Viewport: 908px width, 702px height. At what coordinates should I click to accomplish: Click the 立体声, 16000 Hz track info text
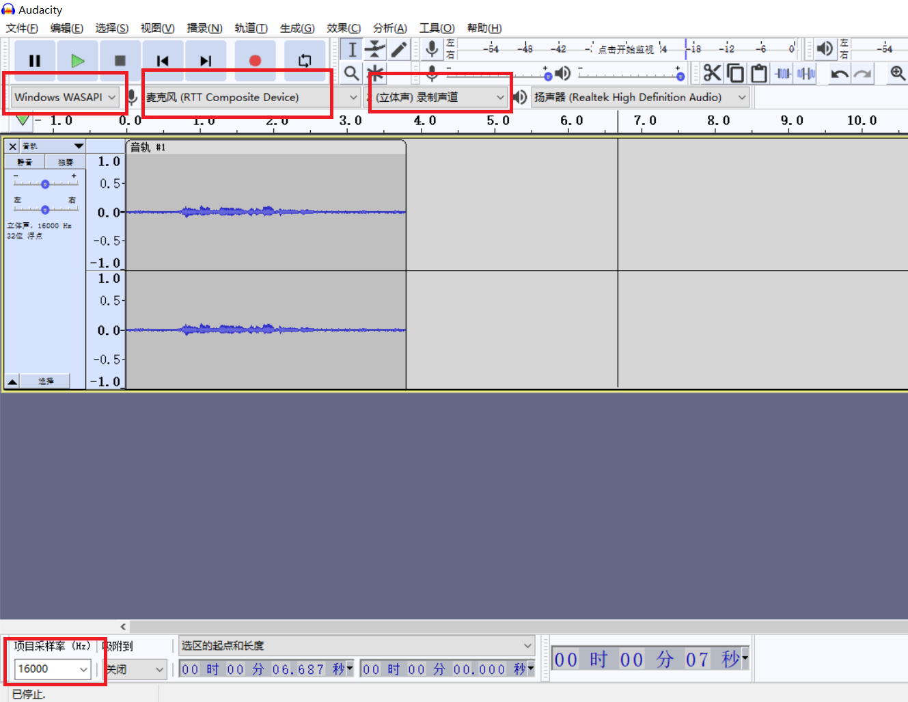coord(39,226)
